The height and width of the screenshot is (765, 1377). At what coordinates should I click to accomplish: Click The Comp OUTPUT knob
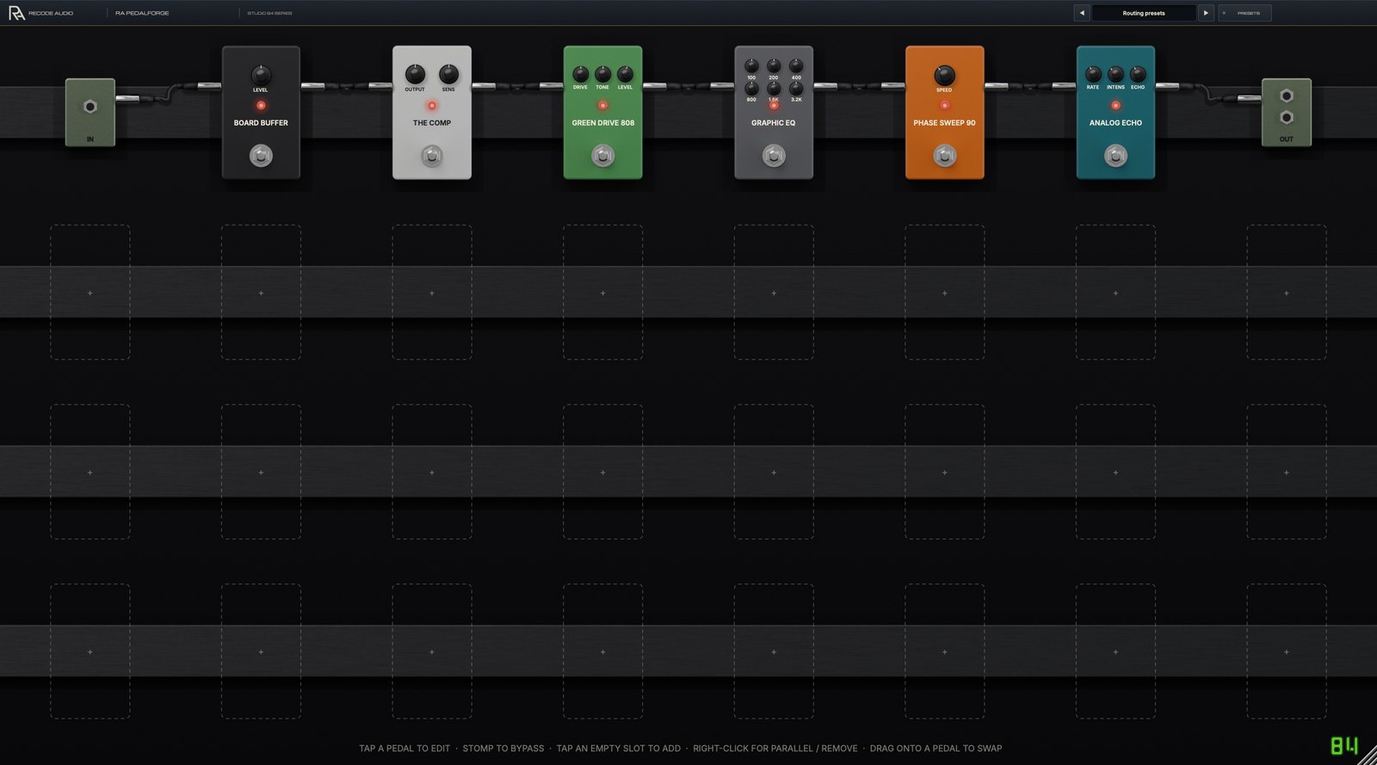point(415,74)
